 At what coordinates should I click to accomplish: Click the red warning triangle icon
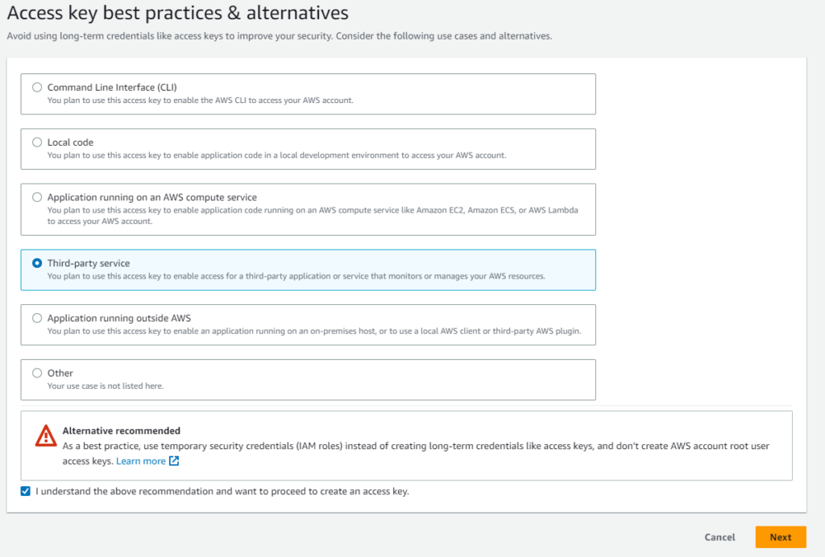pos(46,436)
